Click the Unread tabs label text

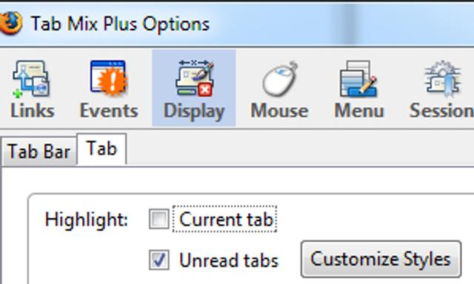pos(229,260)
